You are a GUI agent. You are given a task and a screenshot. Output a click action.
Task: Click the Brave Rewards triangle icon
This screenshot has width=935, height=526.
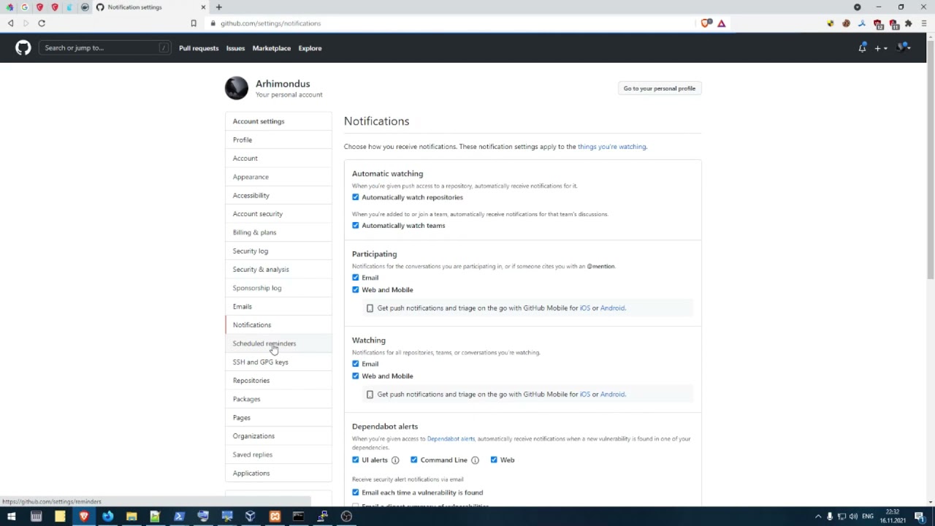[721, 23]
